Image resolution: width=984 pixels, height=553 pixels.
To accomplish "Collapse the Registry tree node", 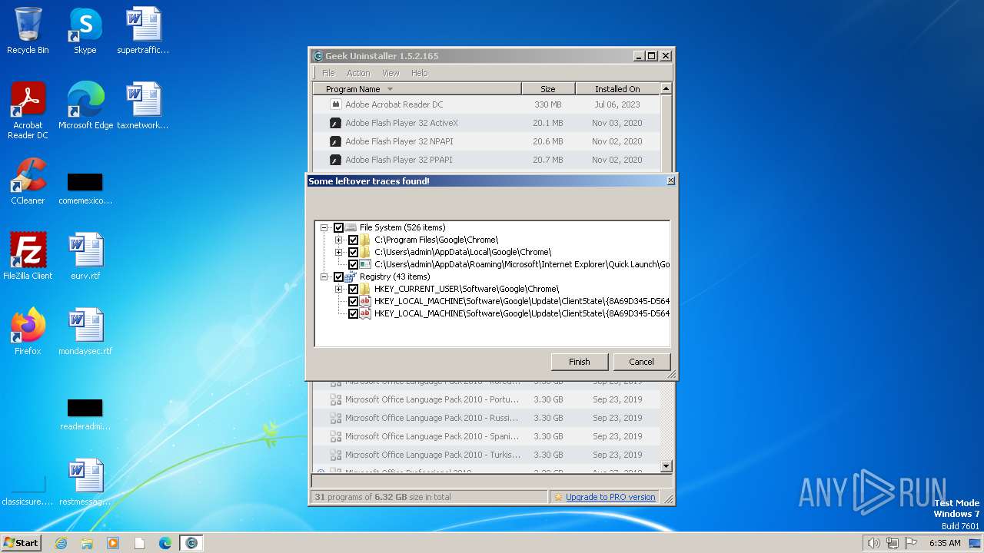I will [x=324, y=276].
